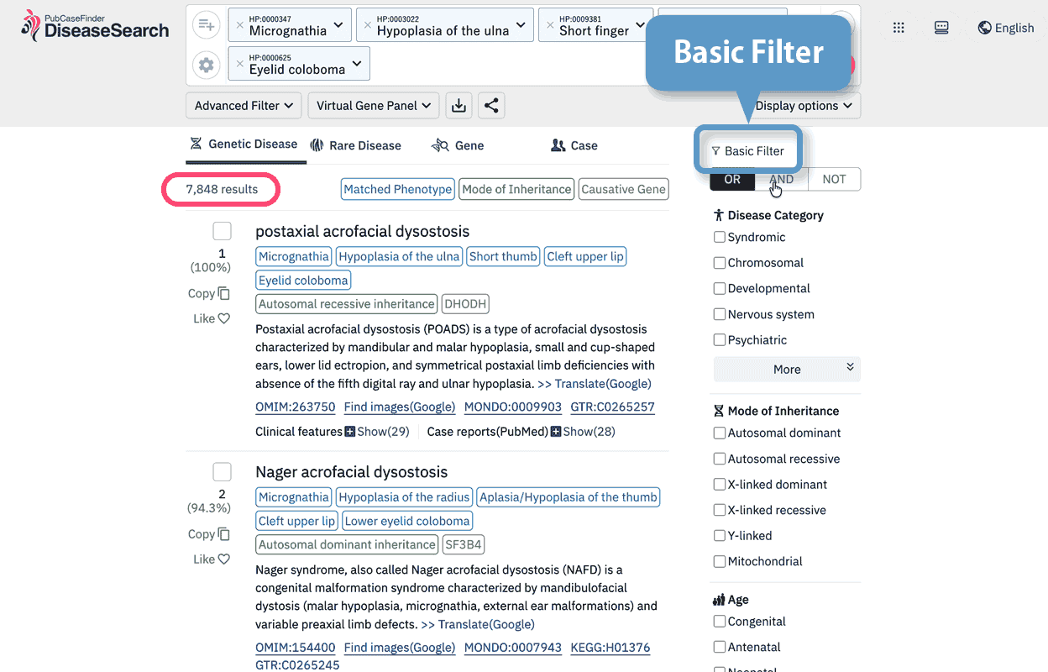The height and width of the screenshot is (672, 1048).
Task: Open the apps grid icon
Action: (899, 28)
